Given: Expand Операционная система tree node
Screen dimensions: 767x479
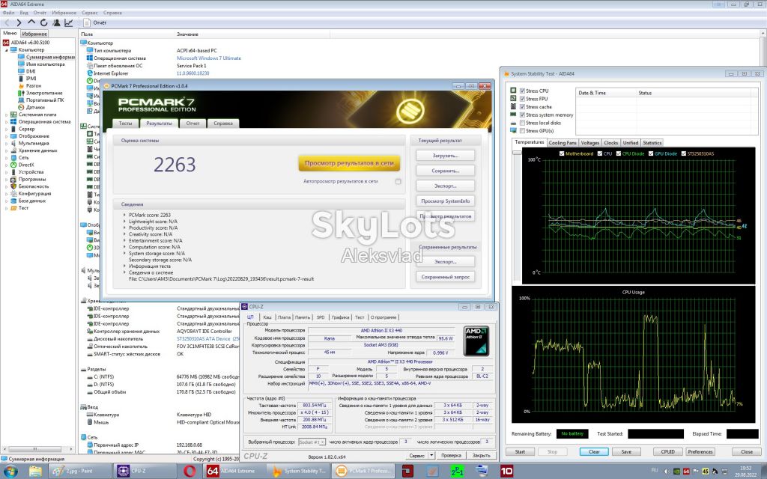Looking at the screenshot, I should 6,122.
